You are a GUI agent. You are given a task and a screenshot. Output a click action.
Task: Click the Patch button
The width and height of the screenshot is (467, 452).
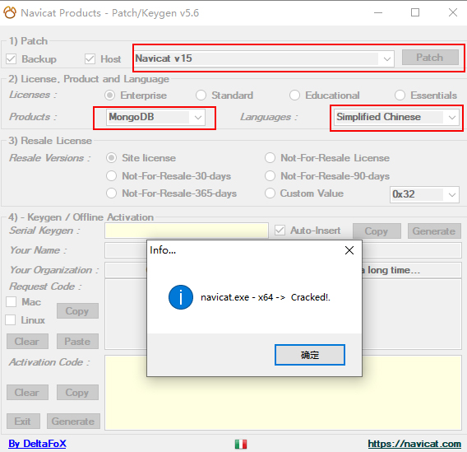coord(430,58)
